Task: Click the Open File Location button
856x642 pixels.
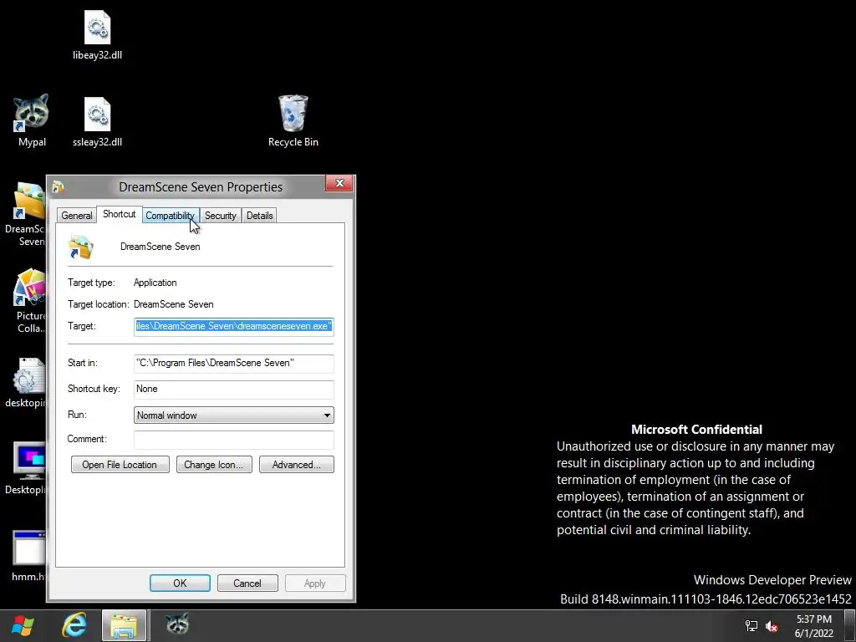Action: point(120,465)
